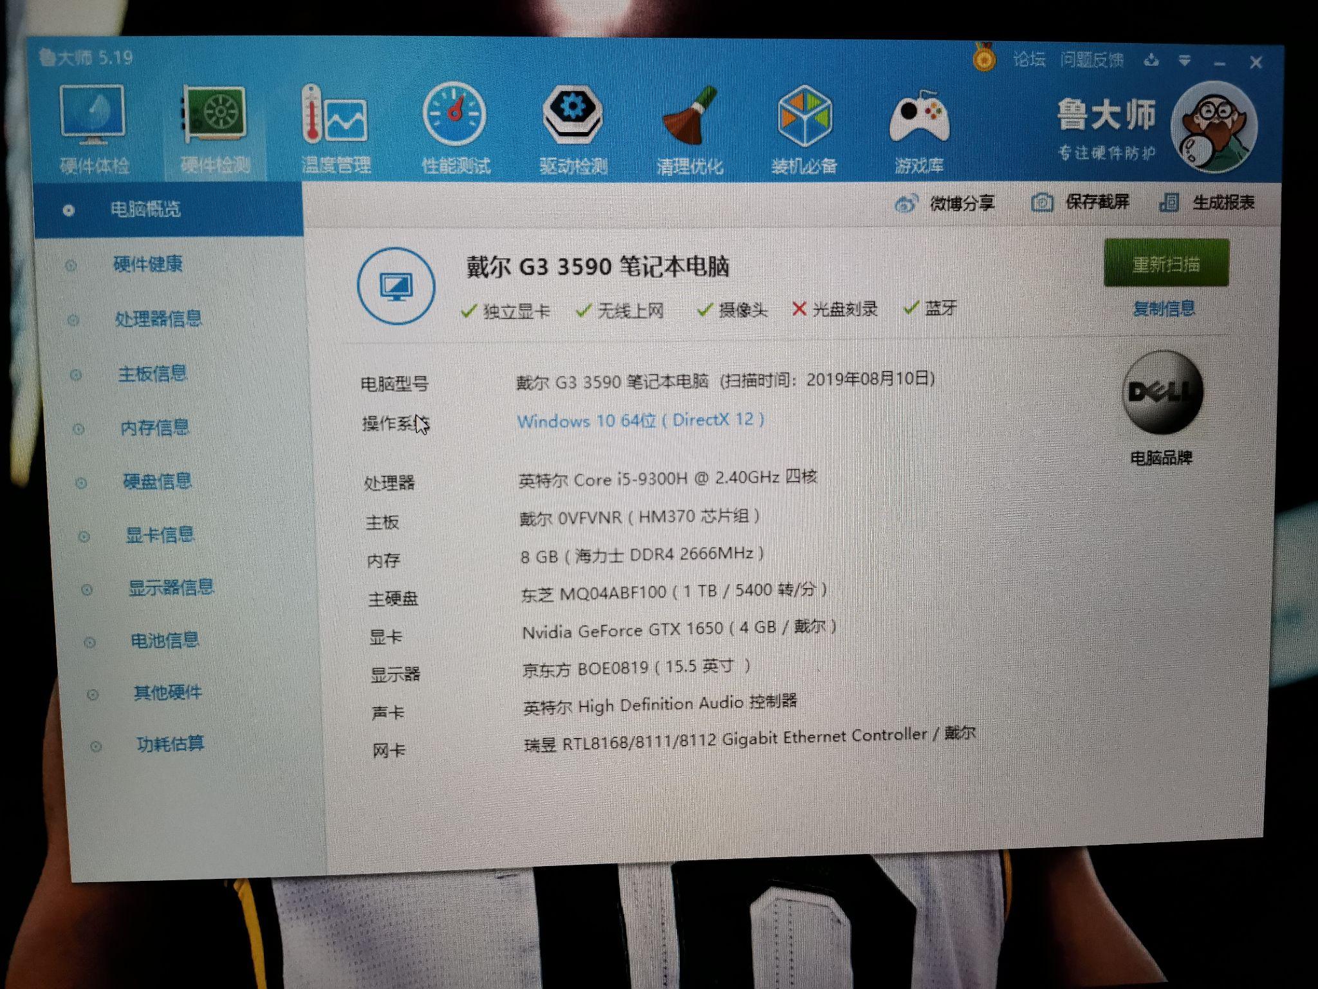Screen dimensions: 1318x989
Task: Select 电池信息 battery info in sidebar
Action: pos(165,640)
